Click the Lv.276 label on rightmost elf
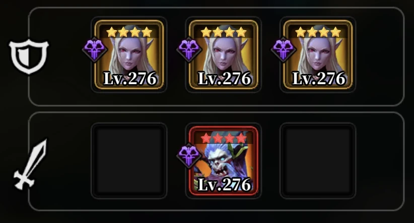The height and width of the screenshot is (223, 414). click(319, 79)
